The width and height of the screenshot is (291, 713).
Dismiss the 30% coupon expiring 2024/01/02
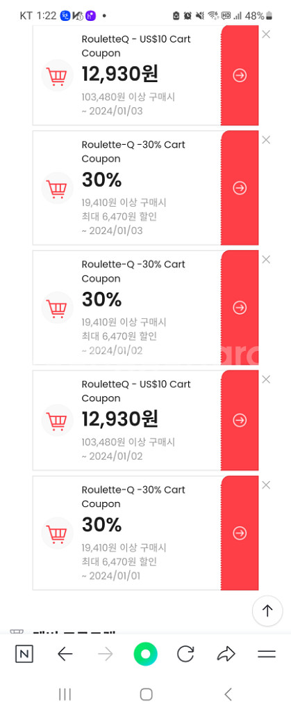266,259
